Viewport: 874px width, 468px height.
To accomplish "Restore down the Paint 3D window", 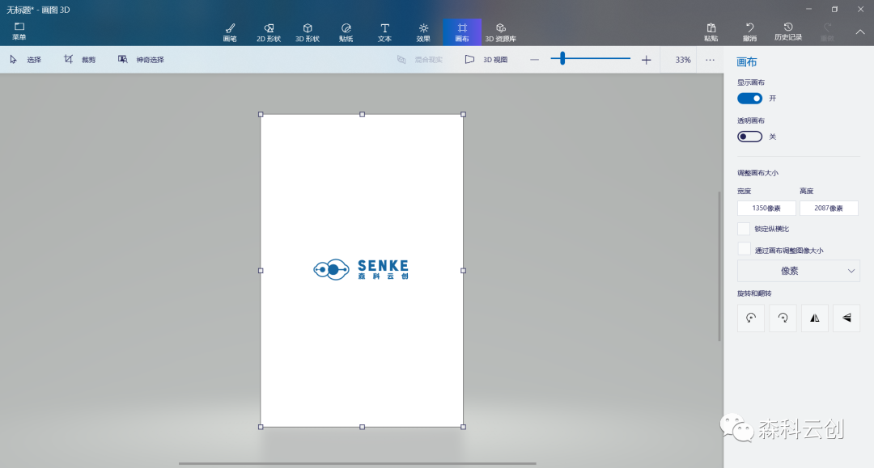I will [834, 10].
